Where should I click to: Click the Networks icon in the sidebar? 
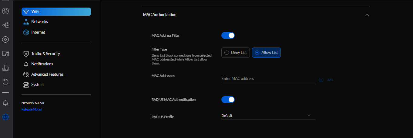26,22
